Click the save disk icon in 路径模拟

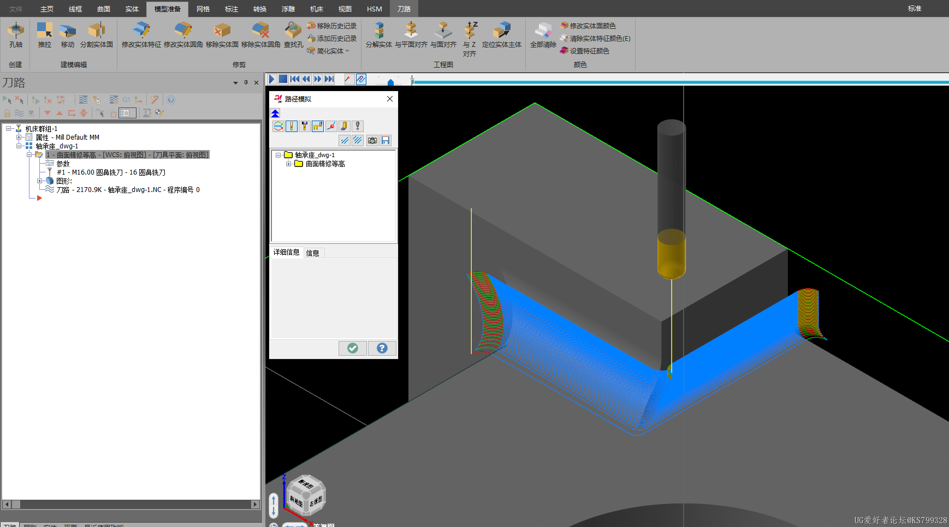[385, 140]
